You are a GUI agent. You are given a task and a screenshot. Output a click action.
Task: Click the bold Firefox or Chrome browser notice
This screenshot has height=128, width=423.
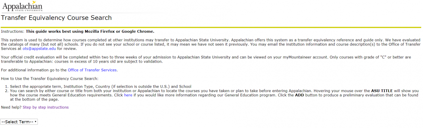tap(90, 31)
